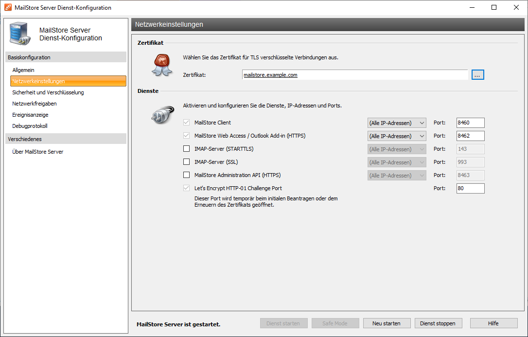Maximize the Dienst-Konfiguration window
The width and height of the screenshot is (528, 337).
(494, 7)
